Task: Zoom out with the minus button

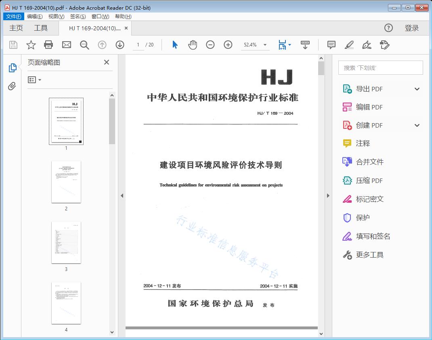Action: pyautogui.click(x=210, y=45)
